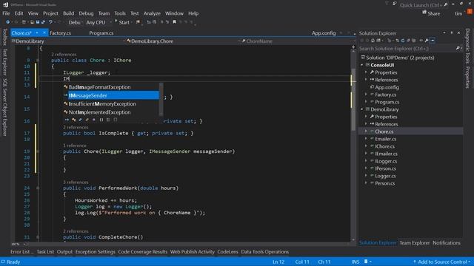Image resolution: width=474 pixels, height=266 pixels.
Task: Collapse the DemoLibrary project node
Action: coord(362,109)
